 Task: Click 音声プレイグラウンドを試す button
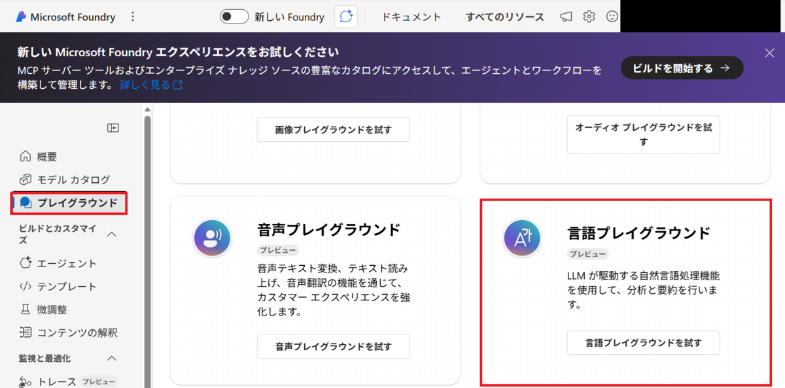coord(334,346)
